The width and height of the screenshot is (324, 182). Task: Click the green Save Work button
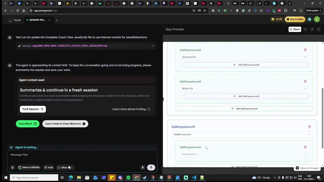(x=28, y=124)
